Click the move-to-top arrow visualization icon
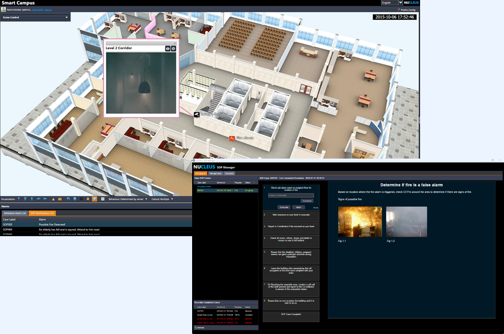Screen dimensions: 504x334 click(x=25, y=199)
